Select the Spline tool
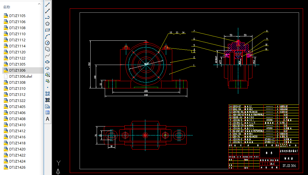 click(x=47, y=56)
